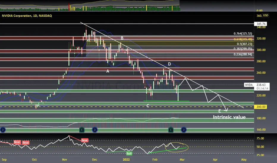Open the dividend D marker near March

[x=184, y=130]
